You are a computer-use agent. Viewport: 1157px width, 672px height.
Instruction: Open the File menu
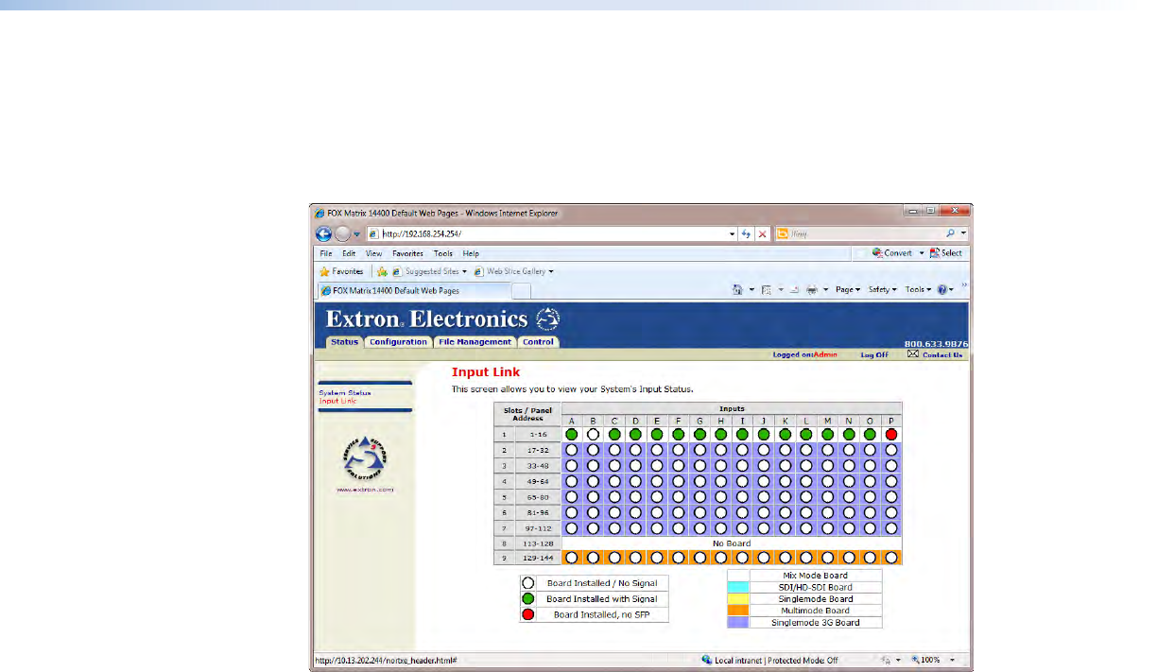(x=325, y=253)
